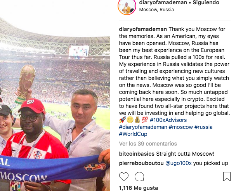Open the #moscow hashtag
This screenshot has width=236, height=191.
tap(180, 127)
